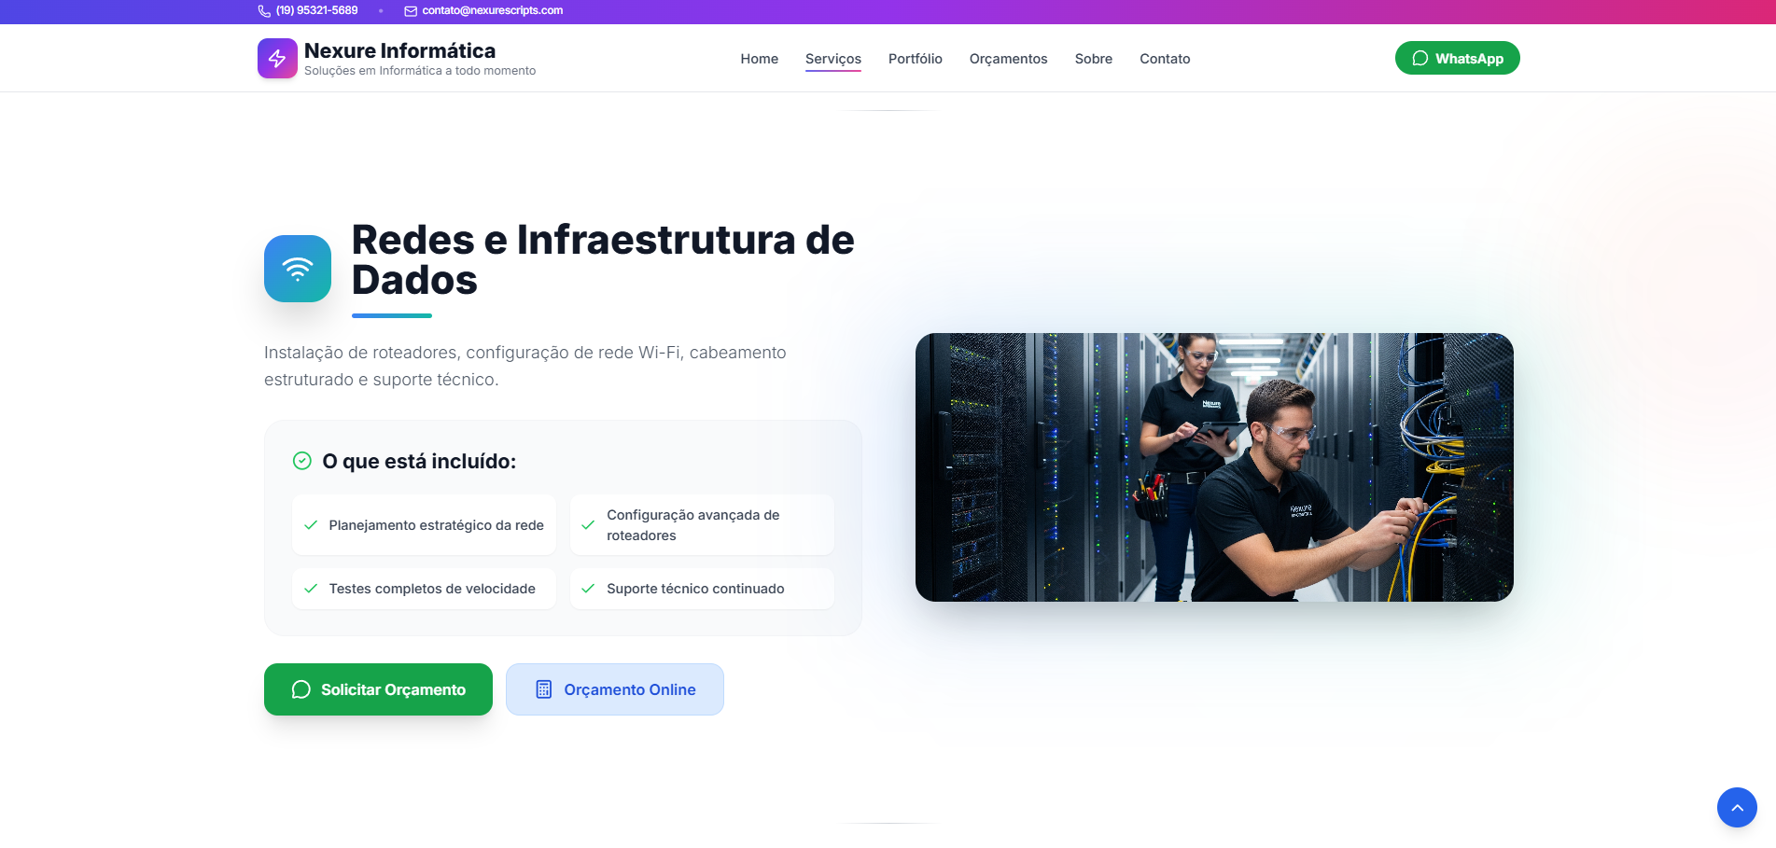The height and width of the screenshot is (848, 1776).
Task: Open the Contato page link
Action: pos(1165,59)
